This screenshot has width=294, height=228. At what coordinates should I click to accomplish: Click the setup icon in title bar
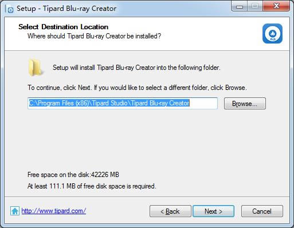9,9
